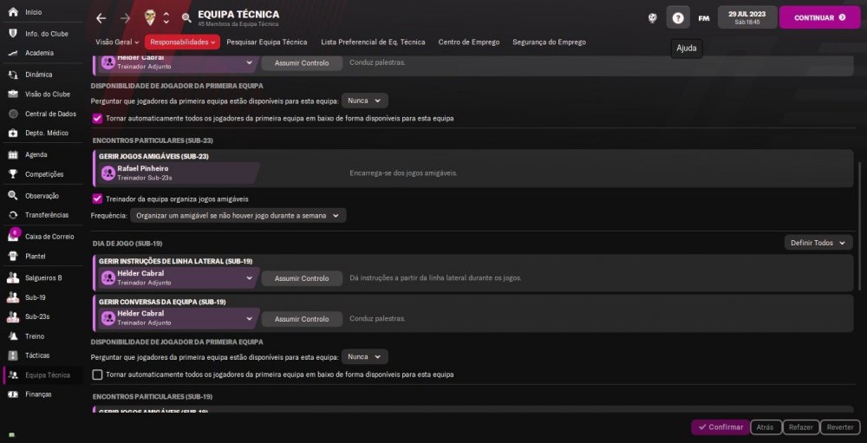This screenshot has width=867, height=443.
Task: Click Assumir Controlo for Sub-19 team talks
Action: click(302, 319)
